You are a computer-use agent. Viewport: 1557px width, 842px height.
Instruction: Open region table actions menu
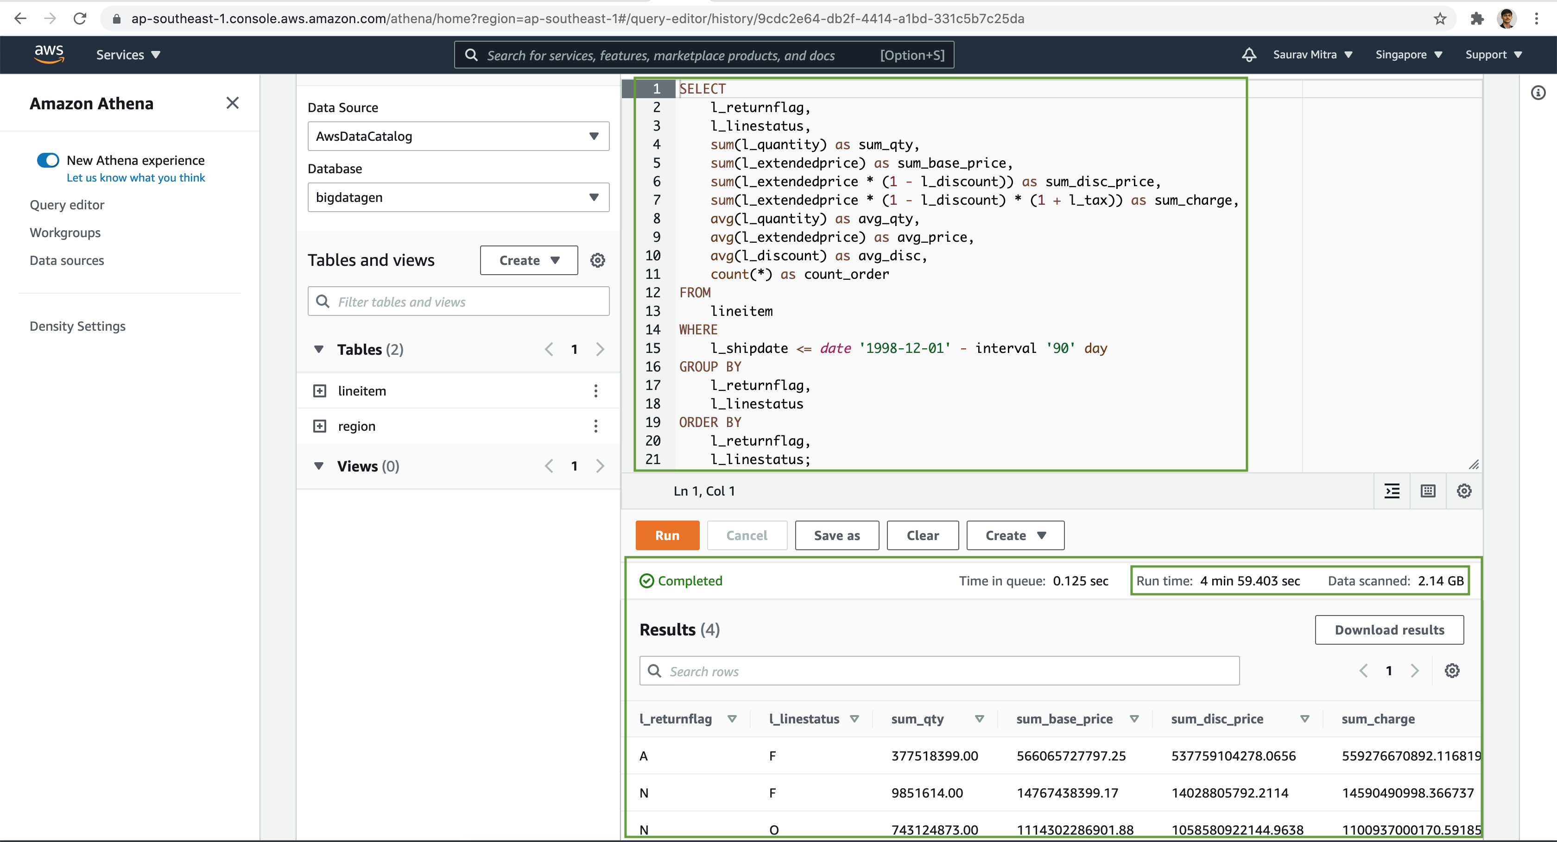coord(595,426)
